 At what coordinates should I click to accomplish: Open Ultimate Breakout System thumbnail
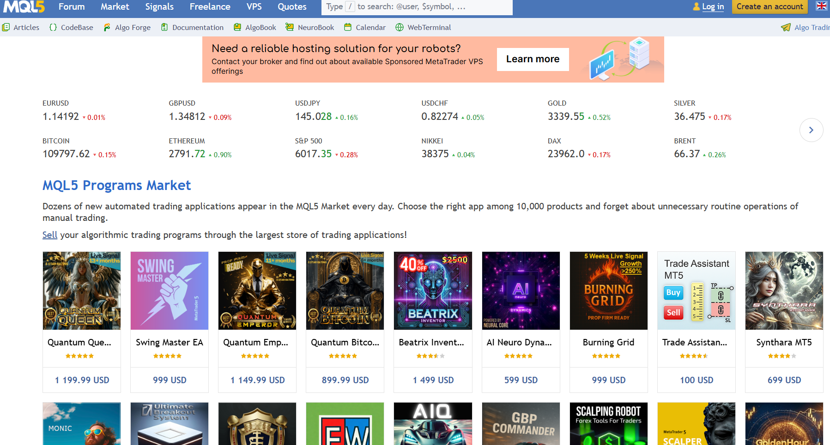pos(170,424)
